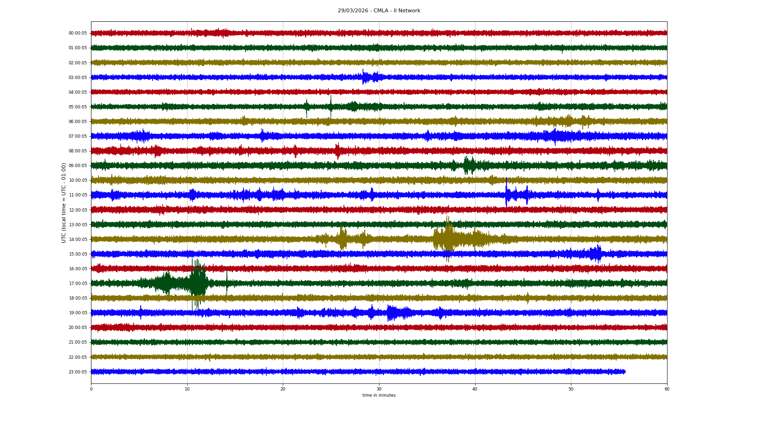Screen dimensions: 758x426
Task: Click the '11:00:05' time label
Action: (78, 195)
